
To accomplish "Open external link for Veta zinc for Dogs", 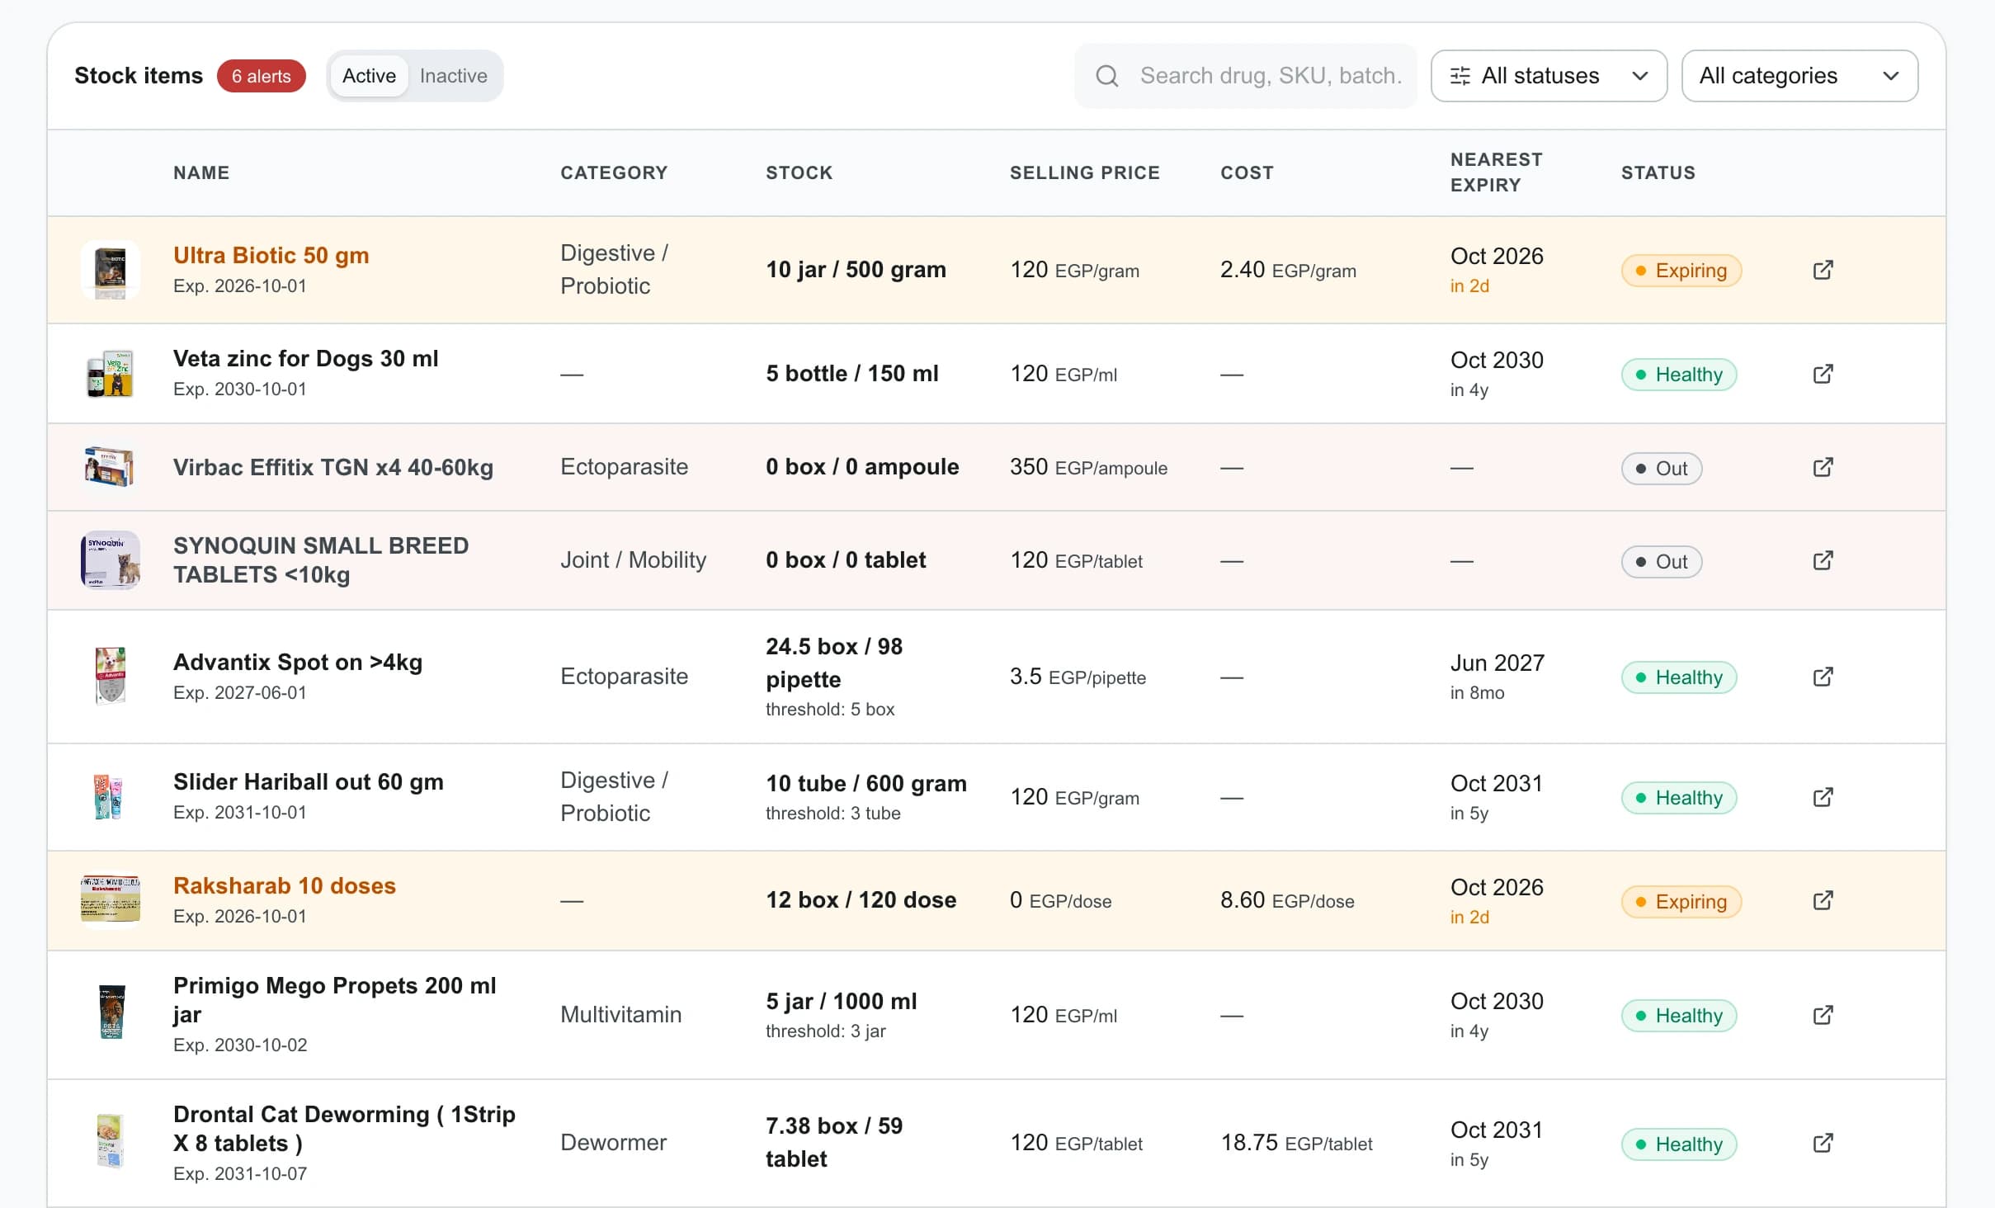I will click(1823, 374).
